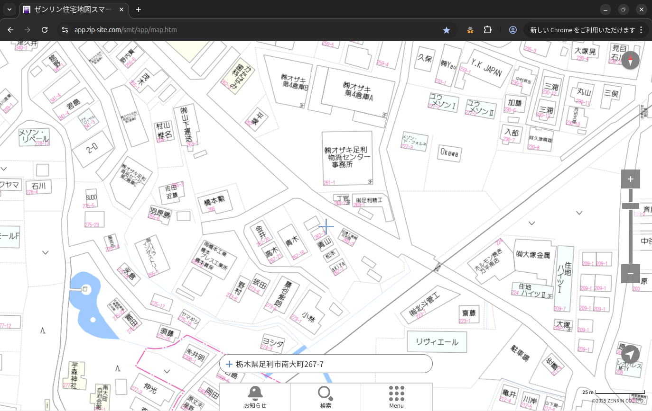Click the incognito-style extension icon
652x411 pixels.
click(x=470, y=30)
